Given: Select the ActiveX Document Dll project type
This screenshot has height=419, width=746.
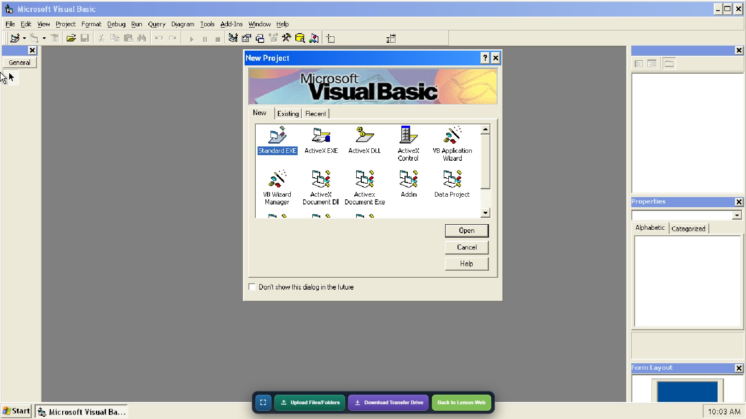Looking at the screenshot, I should point(321,187).
